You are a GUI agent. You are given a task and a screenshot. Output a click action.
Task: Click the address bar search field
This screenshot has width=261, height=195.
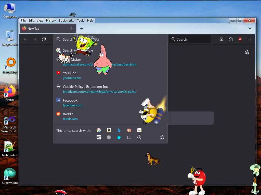pos(110,39)
